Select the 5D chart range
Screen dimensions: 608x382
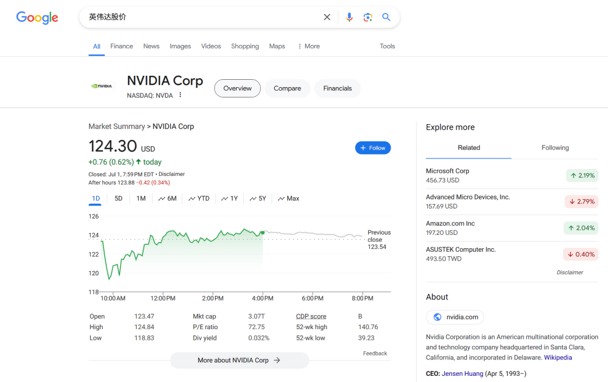point(118,198)
